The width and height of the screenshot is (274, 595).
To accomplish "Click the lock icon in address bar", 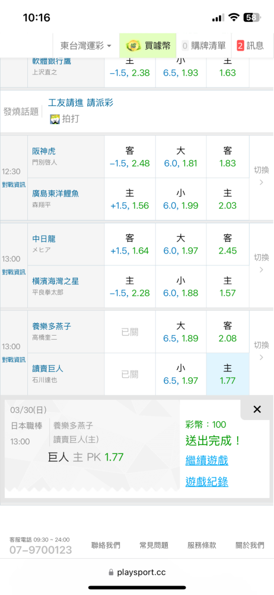I will pos(111,572).
